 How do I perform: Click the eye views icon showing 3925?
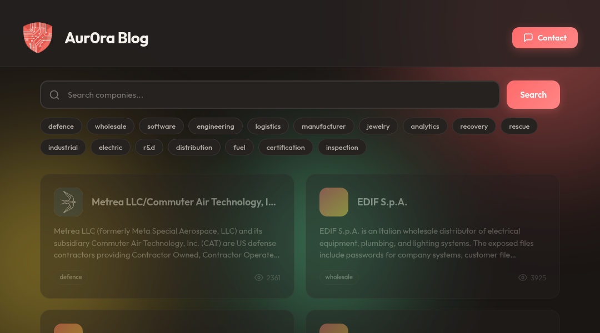pos(523,277)
